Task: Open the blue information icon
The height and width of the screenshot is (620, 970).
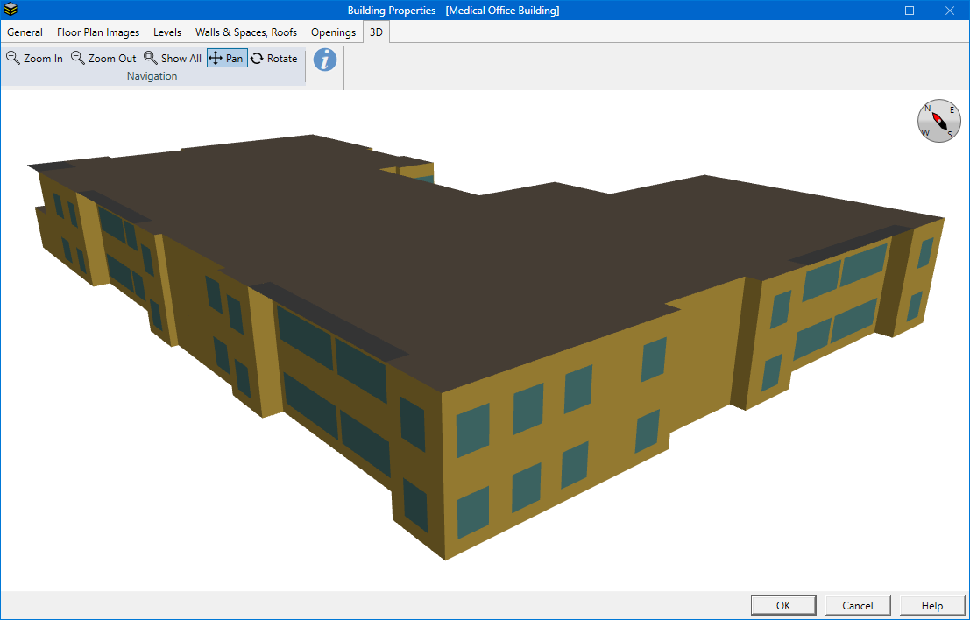Action: [x=325, y=60]
